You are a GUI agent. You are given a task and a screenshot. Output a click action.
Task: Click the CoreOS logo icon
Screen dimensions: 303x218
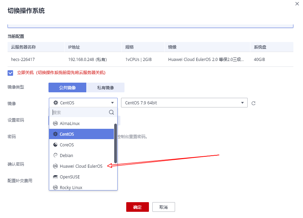[x=55, y=145]
